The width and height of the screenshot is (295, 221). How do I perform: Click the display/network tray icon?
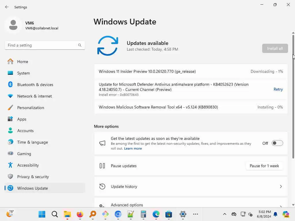(x=243, y=214)
